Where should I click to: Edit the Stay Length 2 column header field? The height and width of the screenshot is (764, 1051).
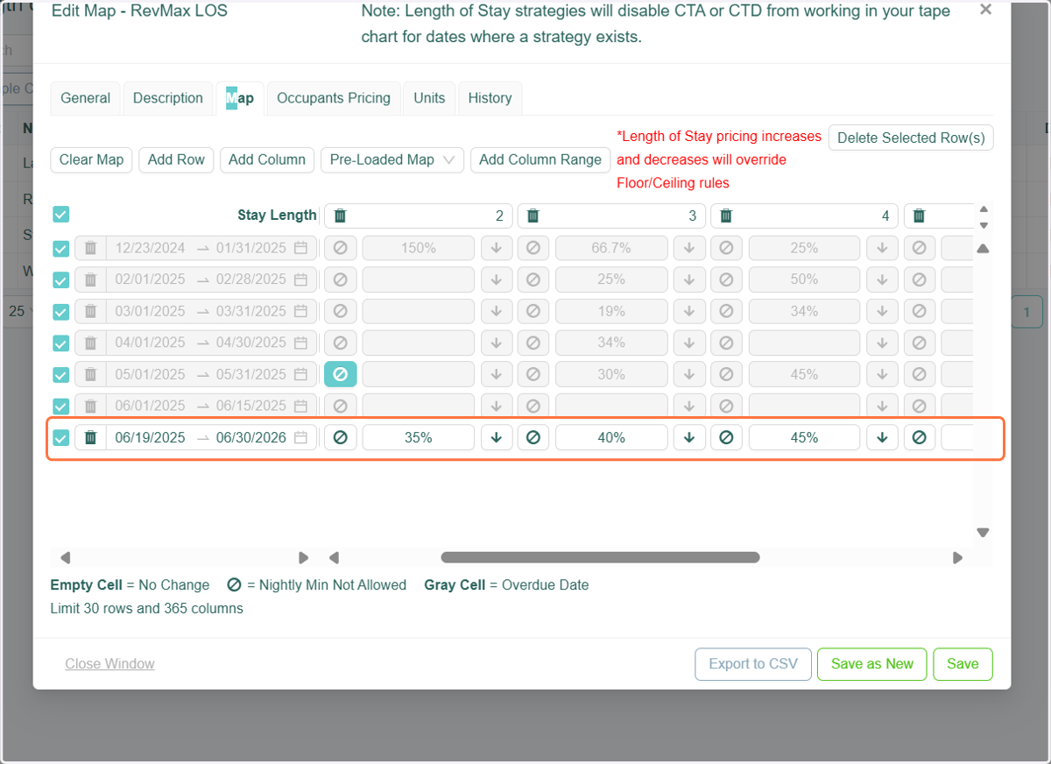click(419, 216)
